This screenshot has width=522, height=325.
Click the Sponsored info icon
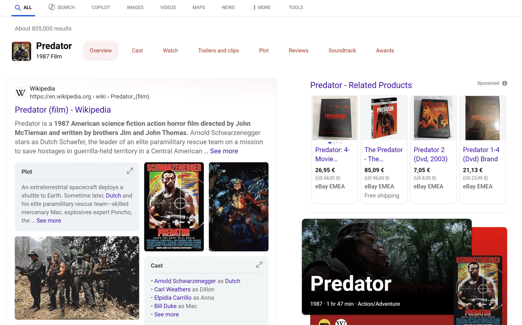505,83
